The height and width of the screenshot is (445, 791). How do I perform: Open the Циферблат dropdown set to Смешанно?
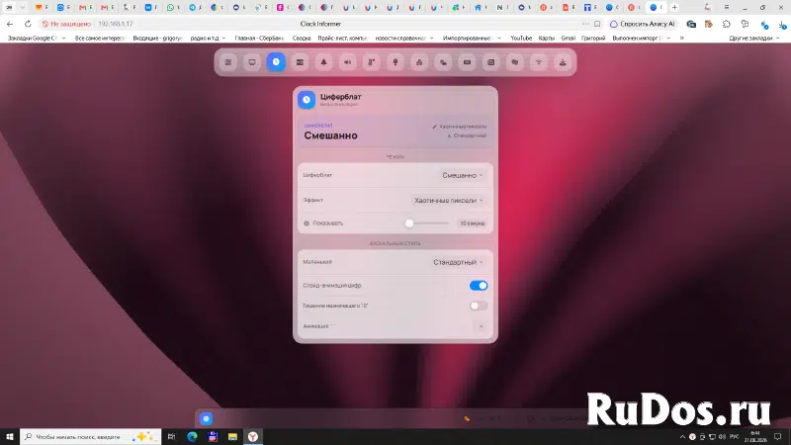click(x=463, y=175)
